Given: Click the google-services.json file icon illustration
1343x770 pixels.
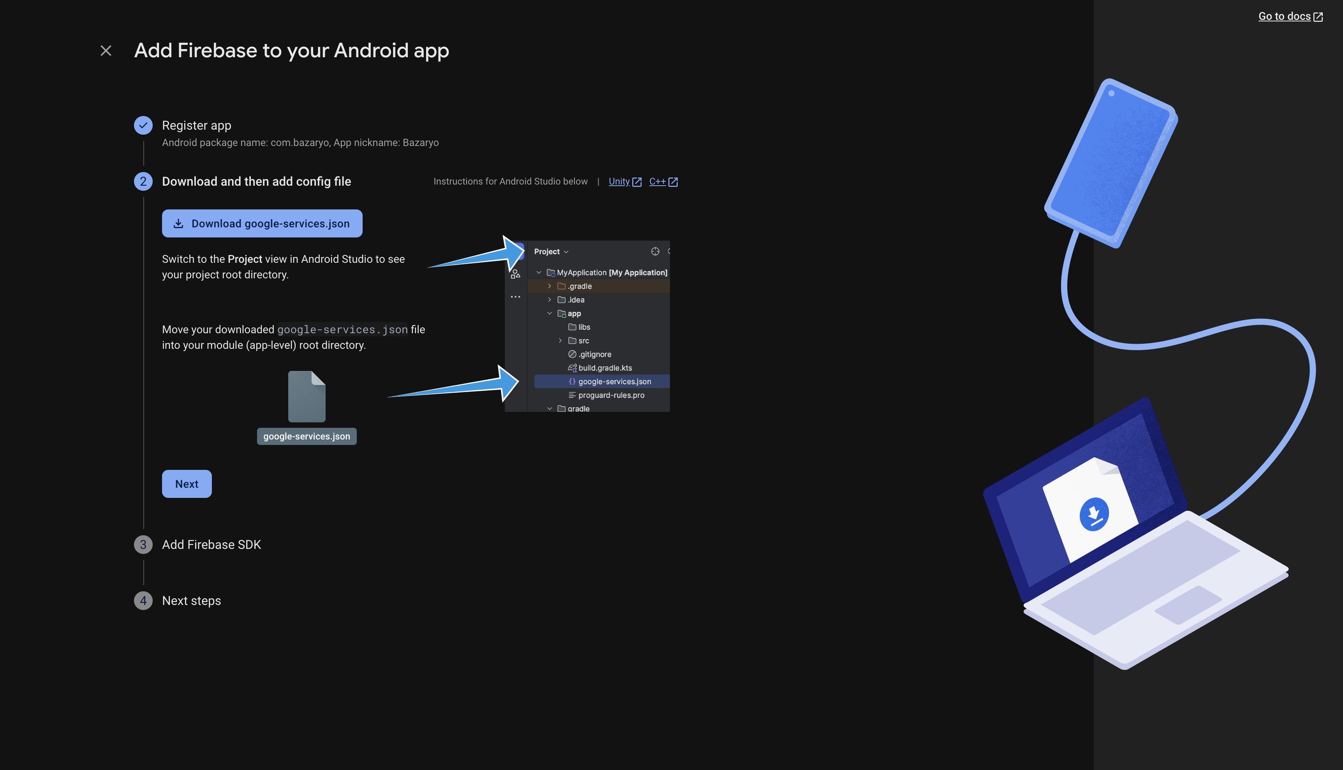Looking at the screenshot, I should (x=307, y=397).
